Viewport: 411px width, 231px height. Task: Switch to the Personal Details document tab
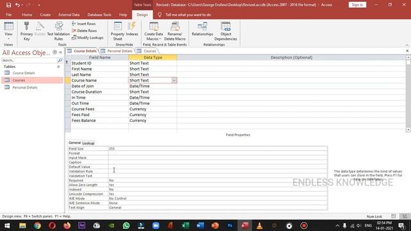click(x=117, y=51)
